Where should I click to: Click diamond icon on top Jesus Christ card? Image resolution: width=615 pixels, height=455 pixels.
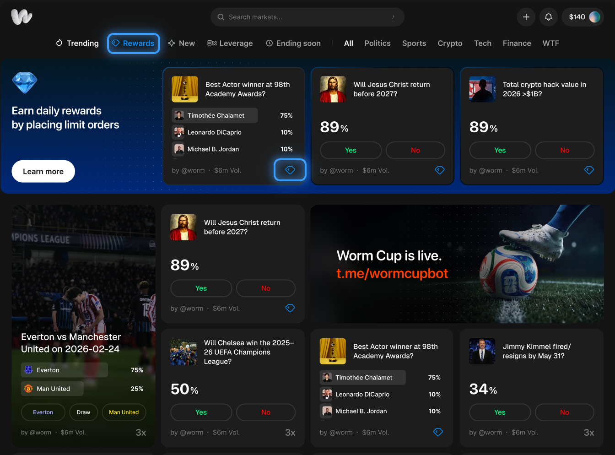coord(440,170)
